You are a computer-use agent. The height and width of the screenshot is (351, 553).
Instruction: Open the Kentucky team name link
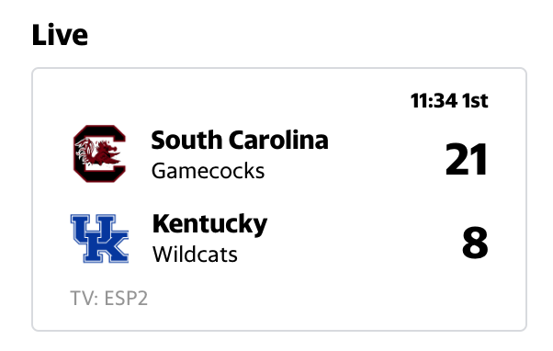(x=209, y=224)
